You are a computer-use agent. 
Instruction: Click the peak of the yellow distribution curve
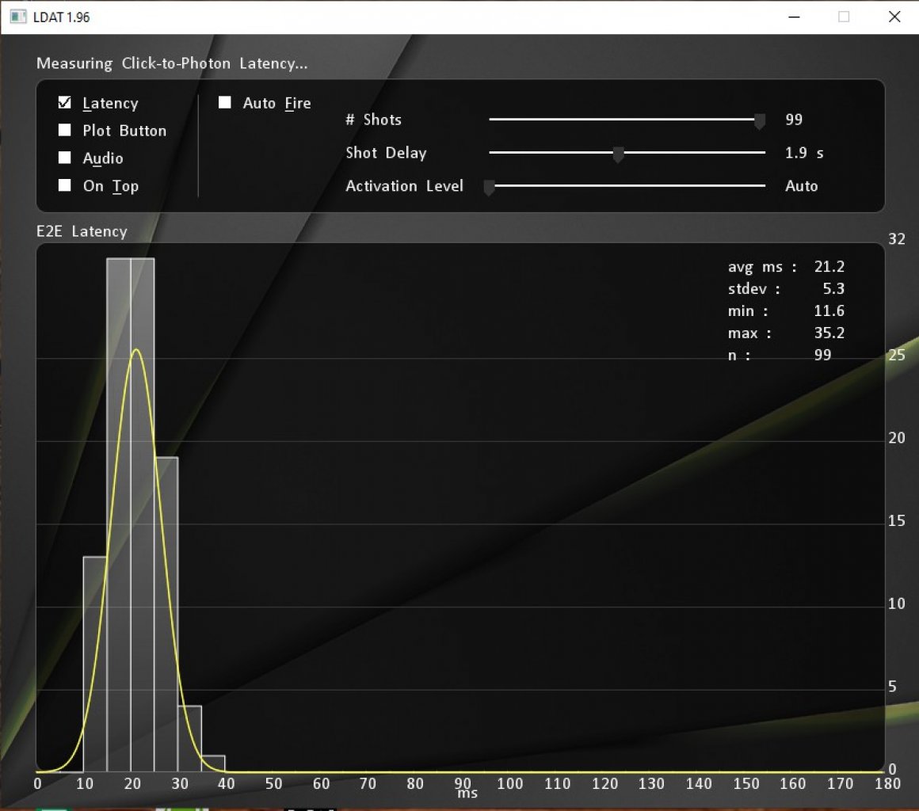[x=136, y=350]
